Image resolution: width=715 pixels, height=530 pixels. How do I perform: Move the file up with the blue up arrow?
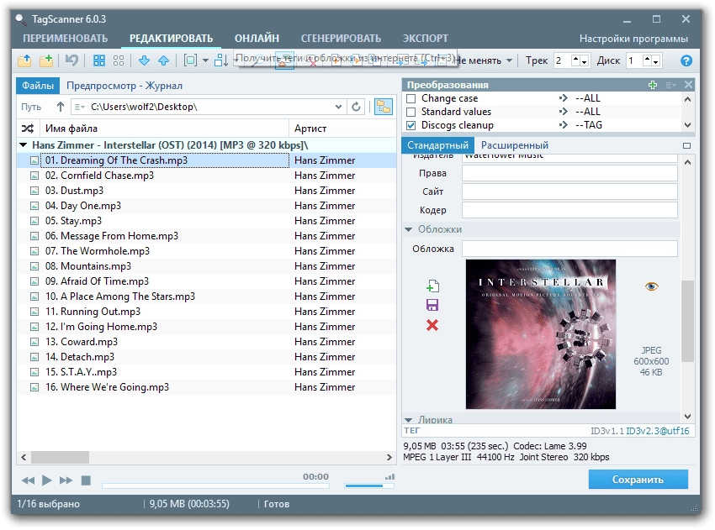pos(164,60)
